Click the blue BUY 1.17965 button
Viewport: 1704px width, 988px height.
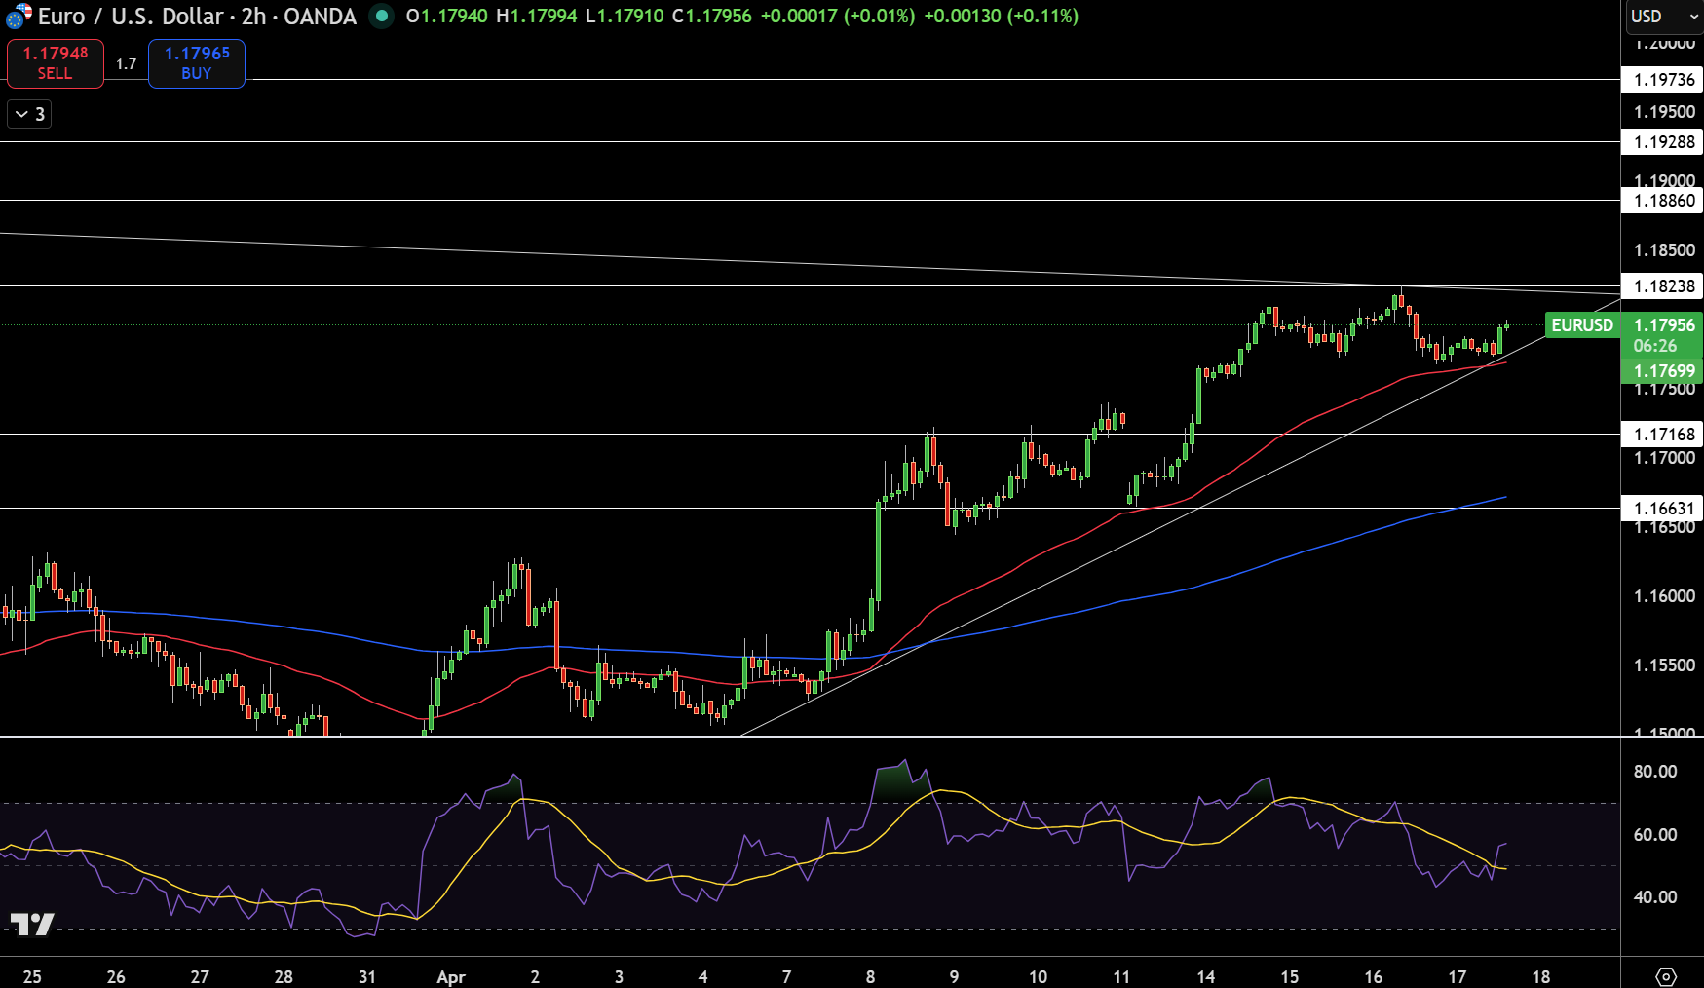click(197, 63)
